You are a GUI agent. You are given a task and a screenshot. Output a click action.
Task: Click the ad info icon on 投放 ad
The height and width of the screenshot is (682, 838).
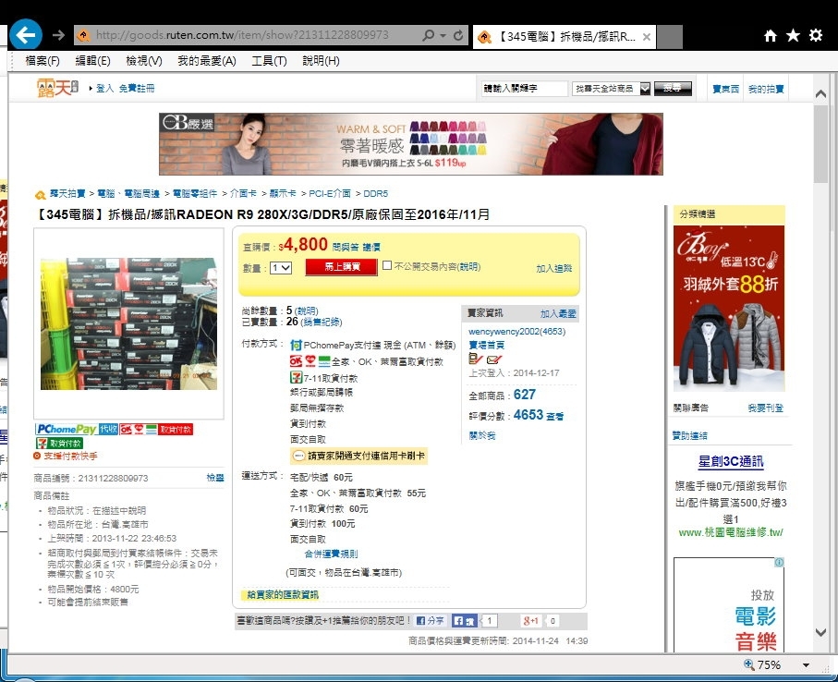(x=779, y=562)
